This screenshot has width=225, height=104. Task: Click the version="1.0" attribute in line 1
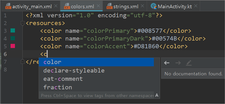tap(71, 15)
